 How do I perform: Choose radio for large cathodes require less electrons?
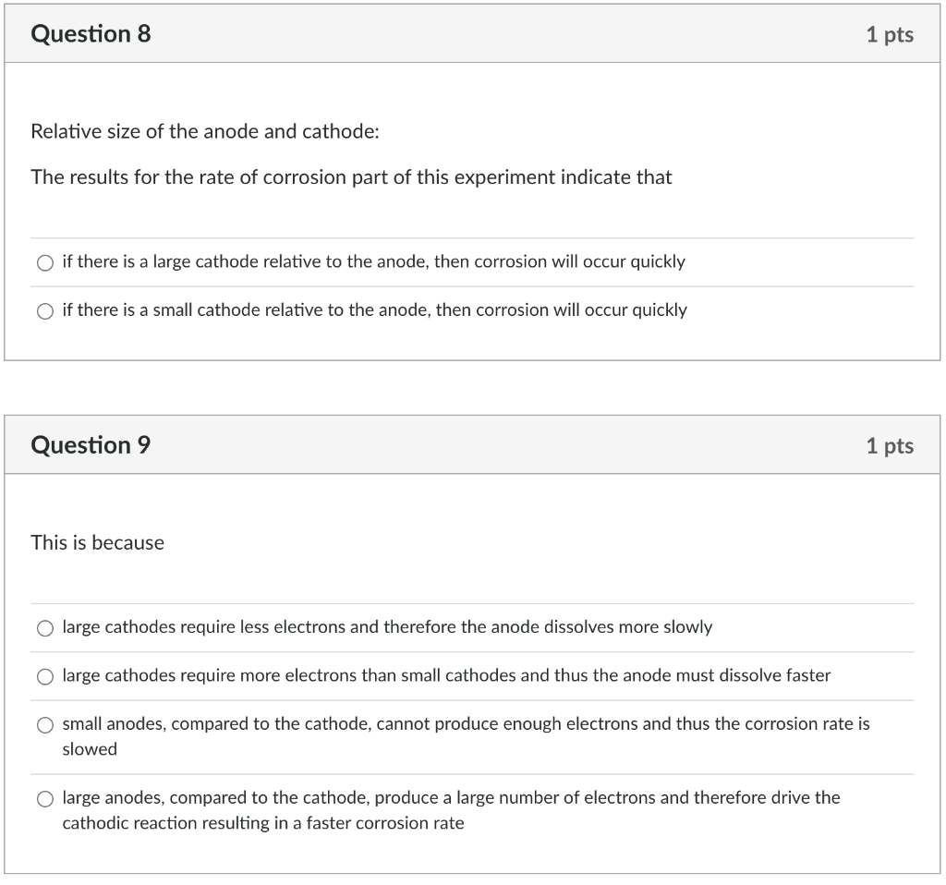(45, 628)
